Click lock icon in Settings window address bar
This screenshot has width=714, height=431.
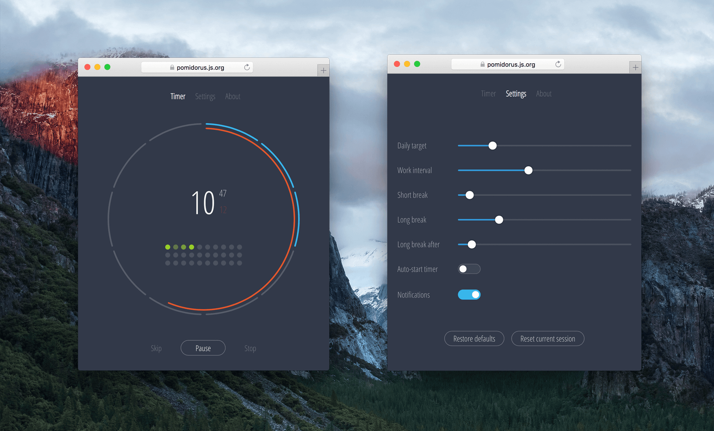[482, 64]
